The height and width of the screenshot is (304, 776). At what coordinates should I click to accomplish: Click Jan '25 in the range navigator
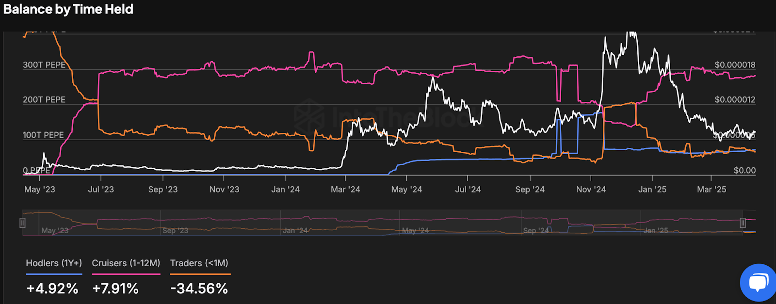[656, 231]
